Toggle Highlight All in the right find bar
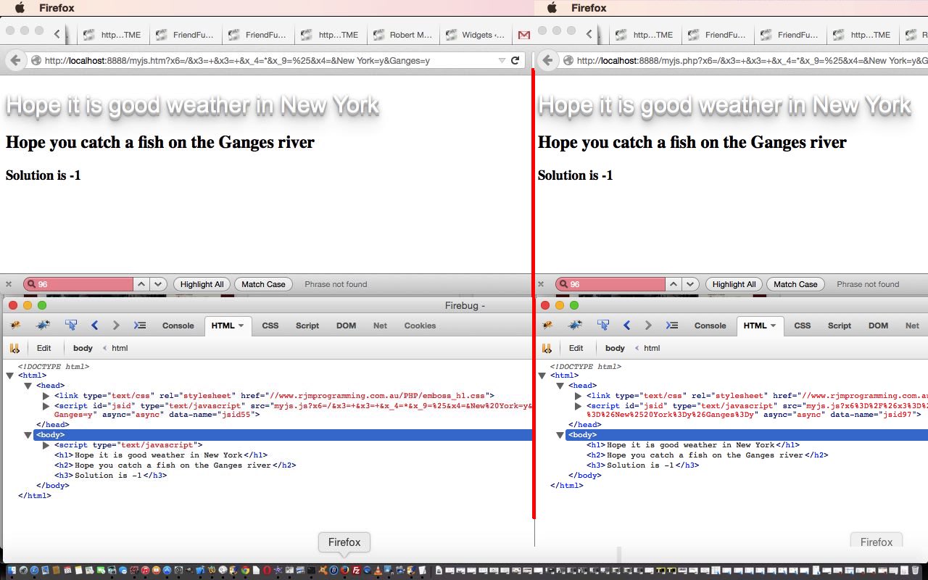 734,284
